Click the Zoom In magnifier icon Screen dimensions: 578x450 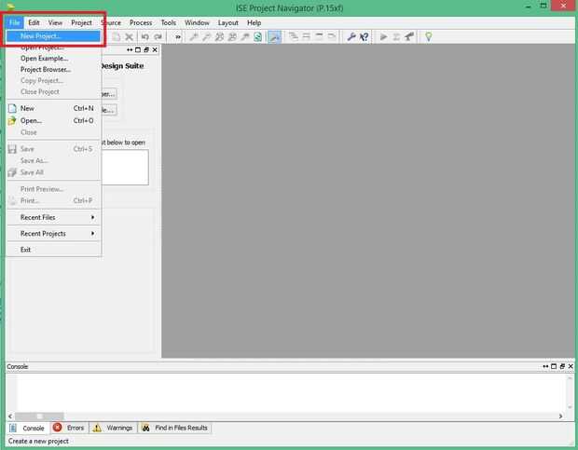[194, 37]
